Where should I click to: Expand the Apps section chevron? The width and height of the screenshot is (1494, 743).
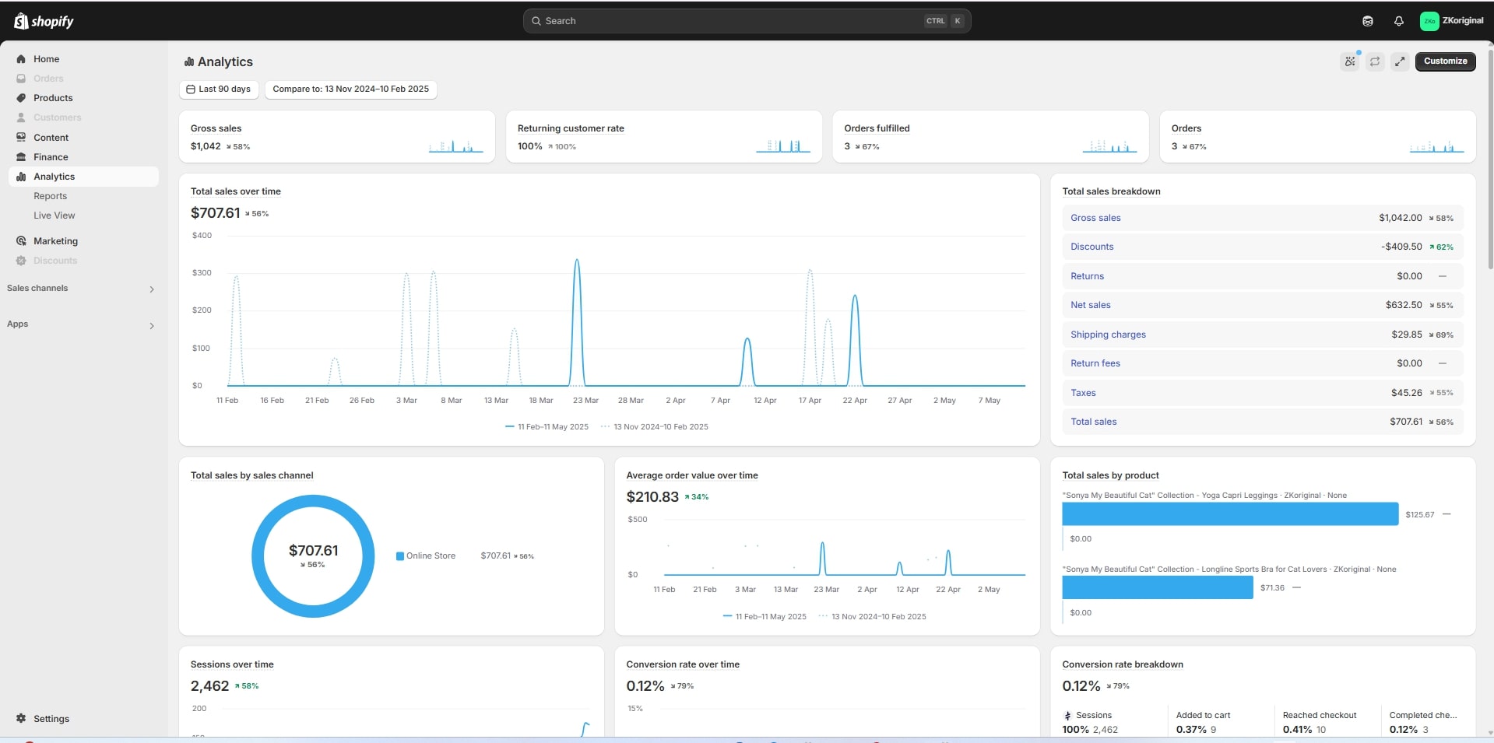click(151, 326)
